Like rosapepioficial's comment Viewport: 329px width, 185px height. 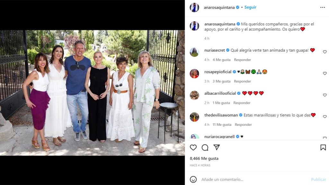point(325,74)
